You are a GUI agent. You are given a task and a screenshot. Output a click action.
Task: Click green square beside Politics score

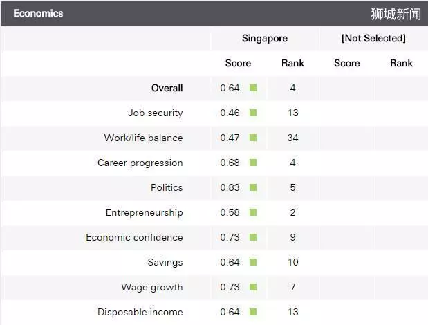(x=253, y=187)
